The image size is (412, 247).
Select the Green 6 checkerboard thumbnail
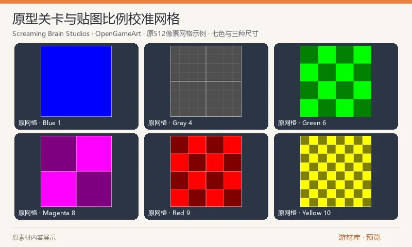[336, 81]
